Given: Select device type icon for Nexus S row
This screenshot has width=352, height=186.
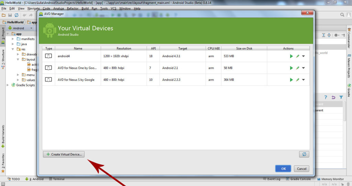Looking at the screenshot, I should pyautogui.click(x=48, y=80).
